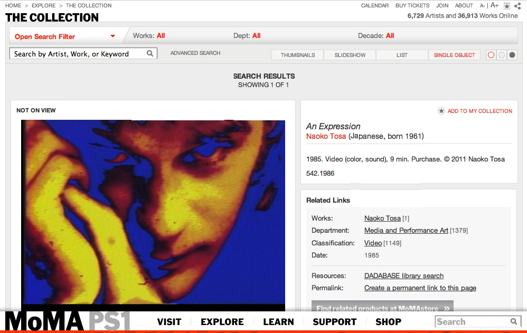
Task: Switch to LIST view
Action: click(x=402, y=55)
